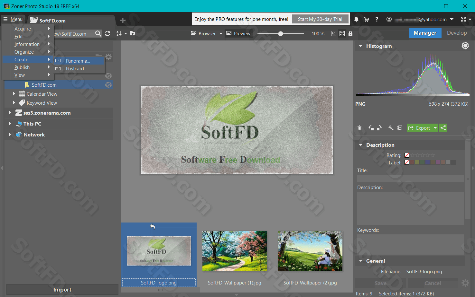Collapse the Histogram panel
The width and height of the screenshot is (475, 297).
coord(360,46)
